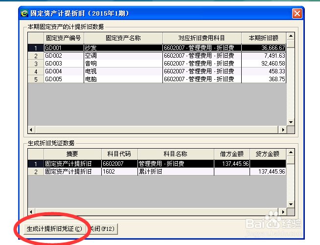Click row header 5 in the upper table
Screen dimensions: 320x245
(36, 79)
